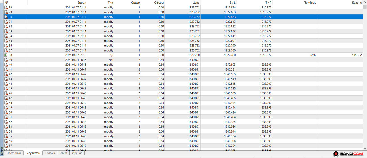Click the row 37 order icon
The image size is (367, 158).
[x=6, y=50]
